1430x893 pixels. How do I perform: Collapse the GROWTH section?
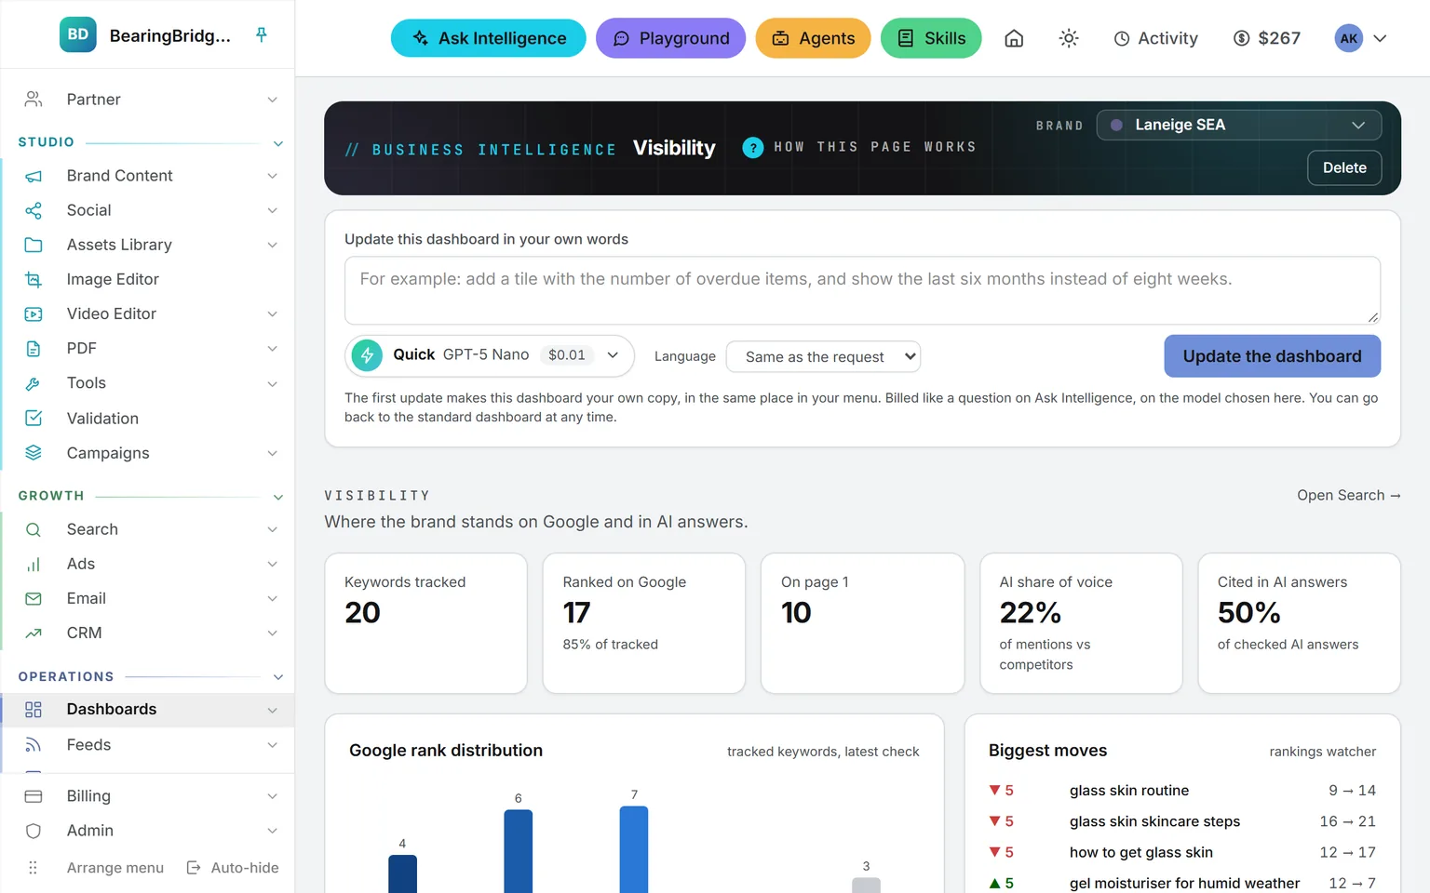pos(277,497)
